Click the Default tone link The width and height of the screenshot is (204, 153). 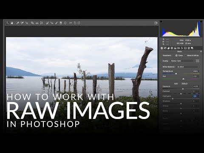point(184,83)
